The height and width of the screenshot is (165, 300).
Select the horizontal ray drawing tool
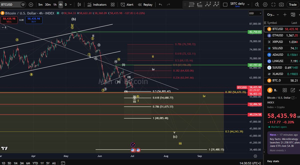(x=191, y=4)
